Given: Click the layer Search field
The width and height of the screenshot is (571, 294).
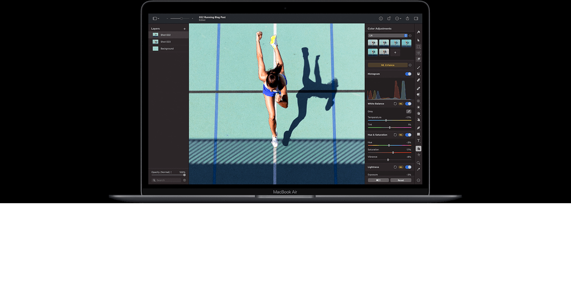Looking at the screenshot, I should (x=166, y=180).
